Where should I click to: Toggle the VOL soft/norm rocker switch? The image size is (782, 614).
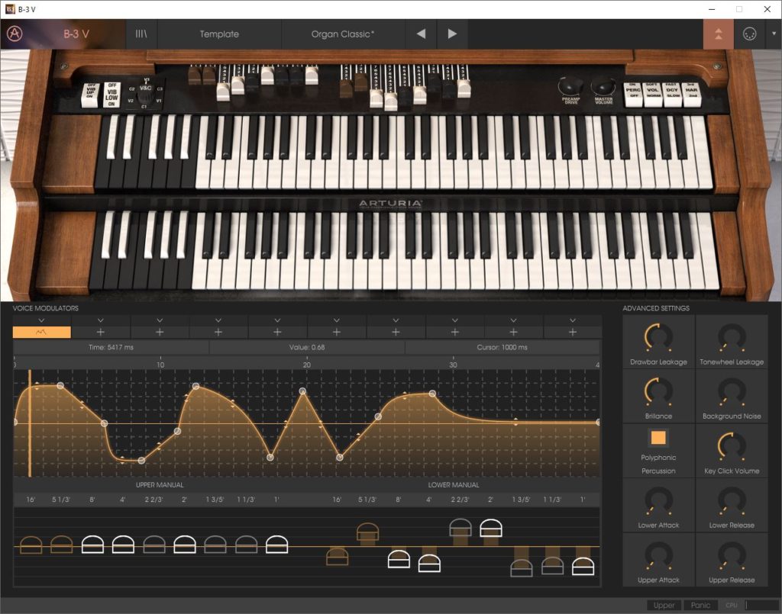(x=653, y=94)
